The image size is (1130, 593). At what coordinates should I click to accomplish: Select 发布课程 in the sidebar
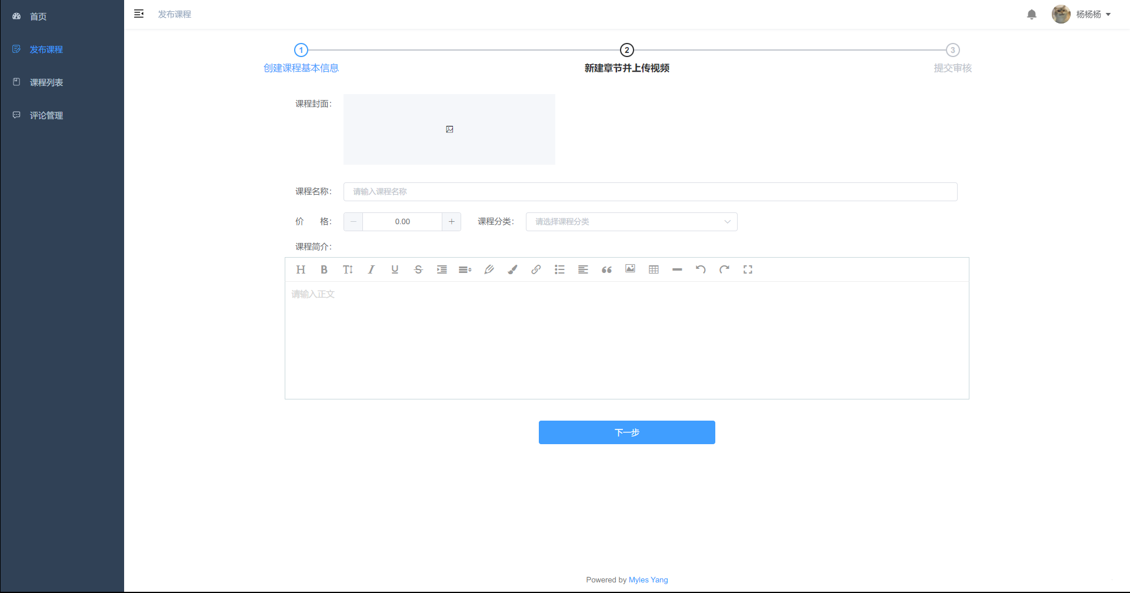coord(62,49)
